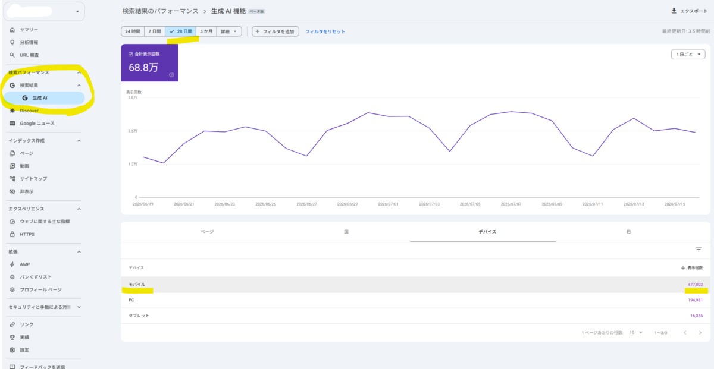The image size is (714, 369).
Task: Switch to the 国 tab
Action: (346, 232)
